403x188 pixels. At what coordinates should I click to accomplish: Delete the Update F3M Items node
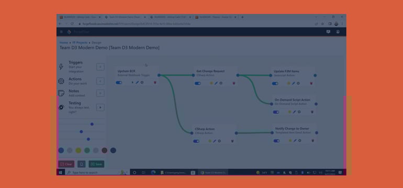311,83
